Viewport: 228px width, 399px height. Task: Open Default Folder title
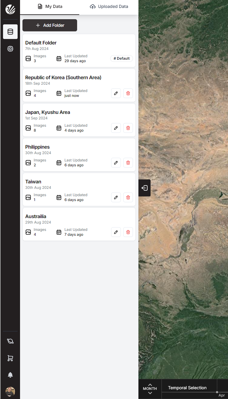coord(41,43)
